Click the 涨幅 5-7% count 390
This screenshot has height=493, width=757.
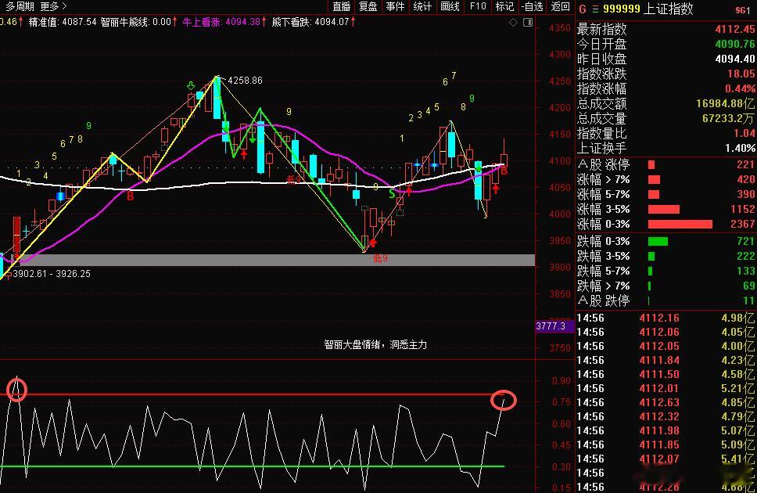click(x=745, y=194)
